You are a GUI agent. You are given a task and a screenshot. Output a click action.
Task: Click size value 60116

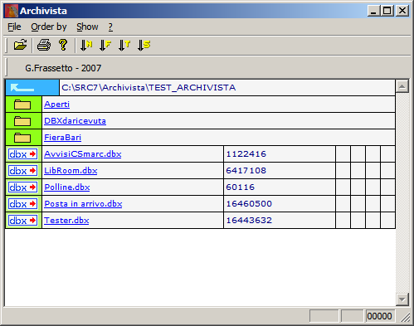tap(241, 187)
